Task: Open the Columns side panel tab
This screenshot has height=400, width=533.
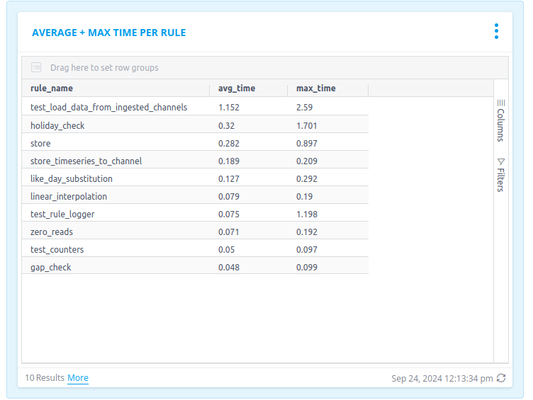Action: pos(500,120)
